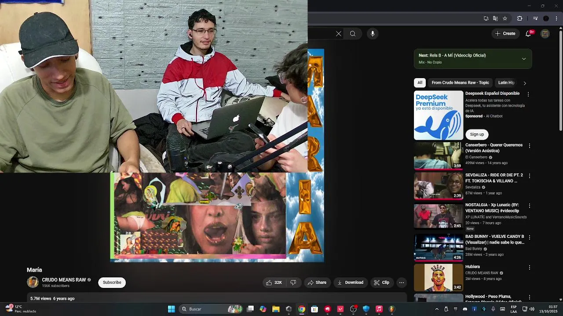This screenshot has height=316, width=563.
Task: Open options for Bad Bunny Vuelve Candy B
Action: tap(529, 237)
